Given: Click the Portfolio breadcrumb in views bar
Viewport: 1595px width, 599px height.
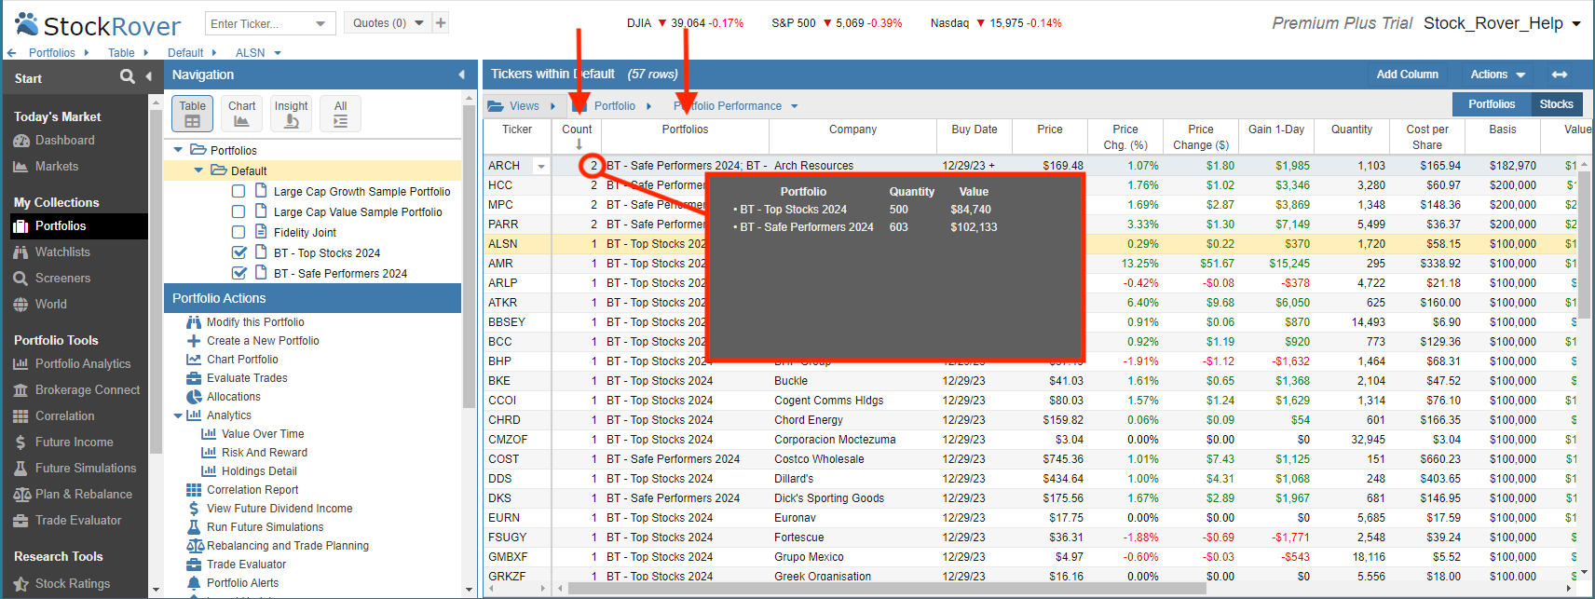Looking at the screenshot, I should point(615,106).
